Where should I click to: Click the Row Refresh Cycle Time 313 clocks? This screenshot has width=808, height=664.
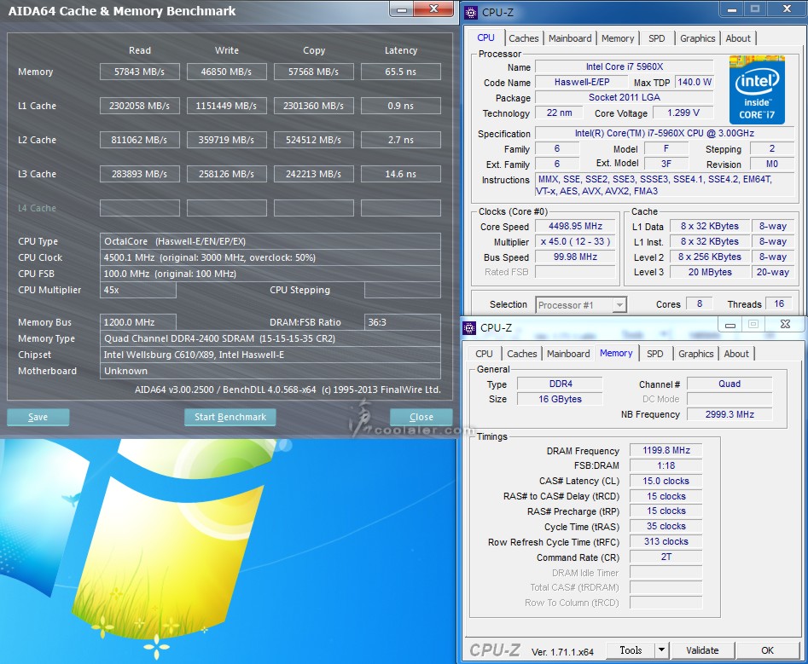pos(666,541)
